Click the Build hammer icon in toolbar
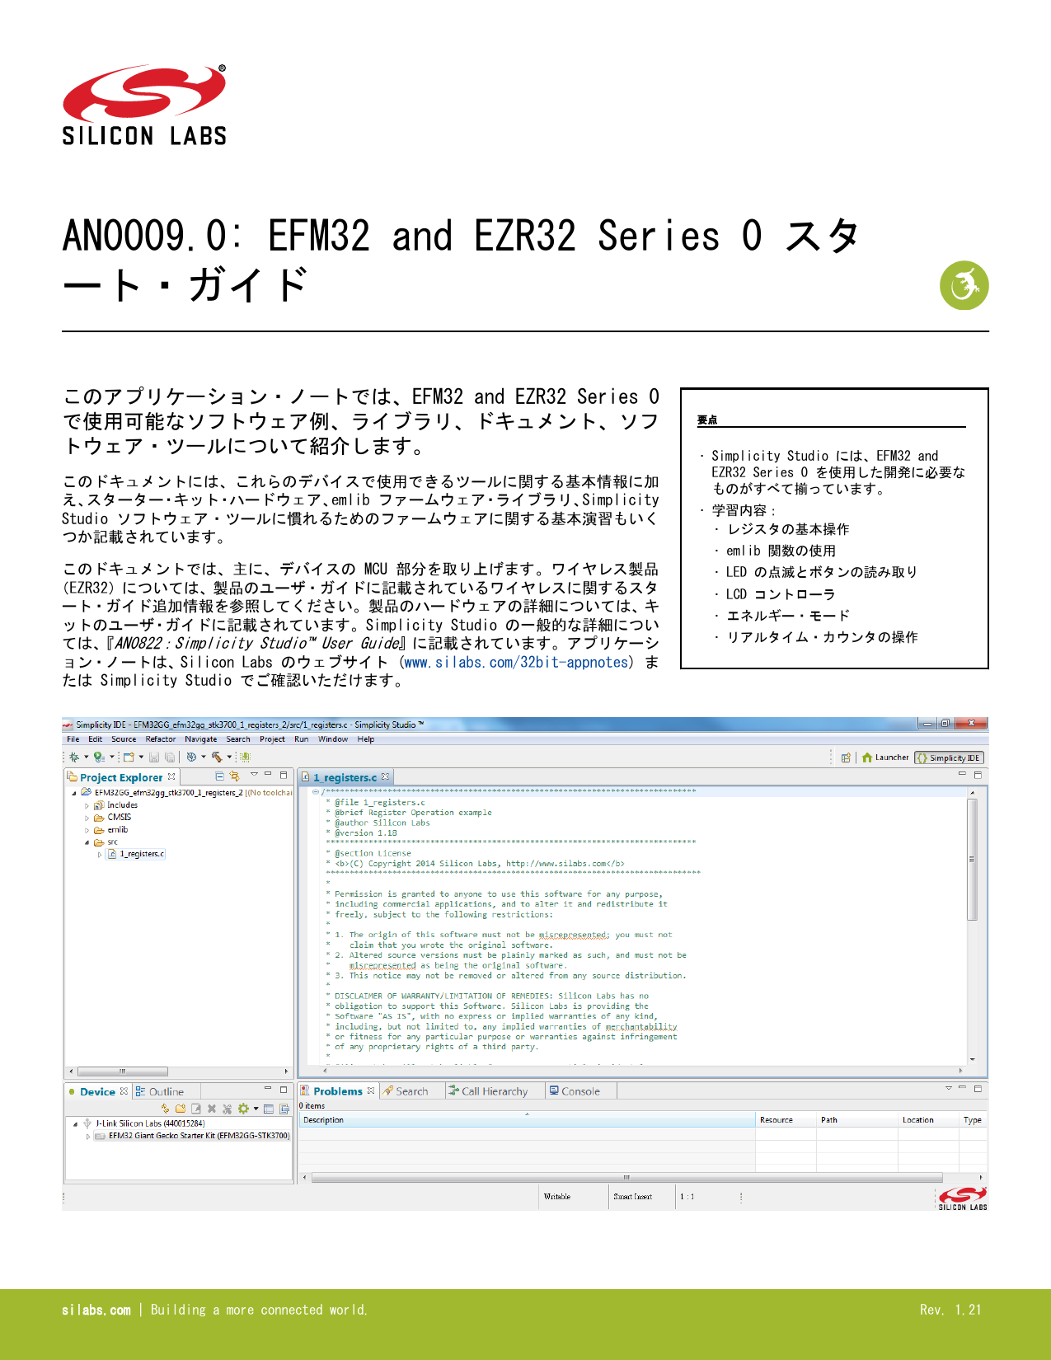The height and width of the screenshot is (1360, 1051). pyautogui.click(x=217, y=757)
